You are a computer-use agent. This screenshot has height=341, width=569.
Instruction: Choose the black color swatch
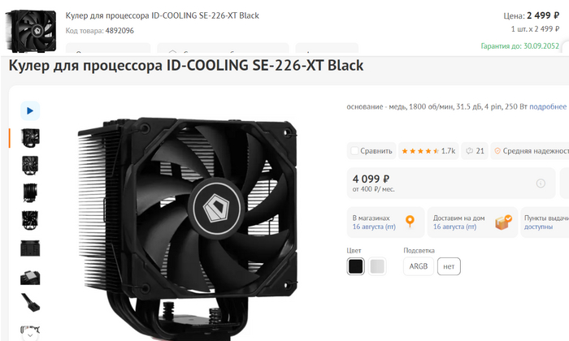356,266
